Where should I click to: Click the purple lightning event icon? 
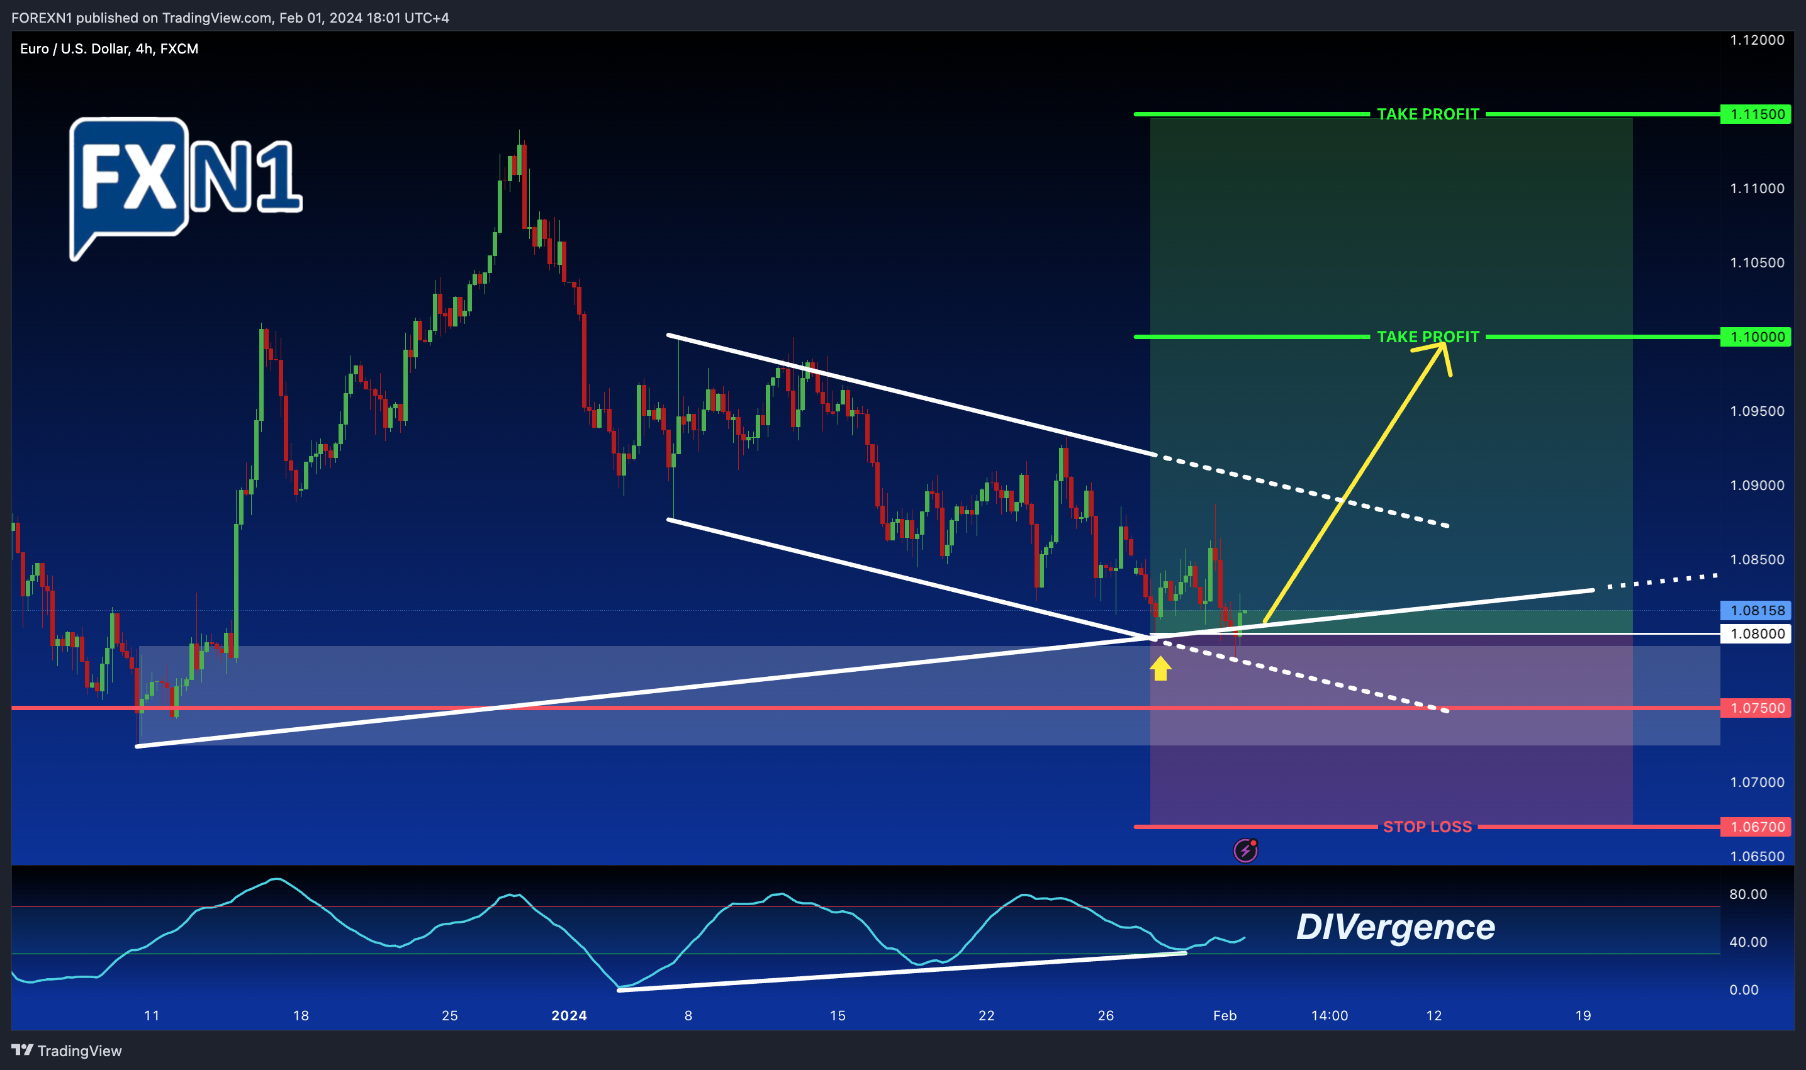pos(1245,851)
